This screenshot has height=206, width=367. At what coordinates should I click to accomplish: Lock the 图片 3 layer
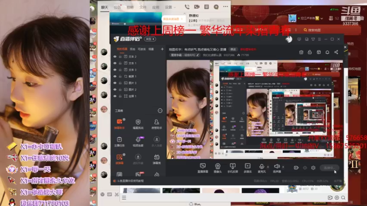[x=120, y=83]
